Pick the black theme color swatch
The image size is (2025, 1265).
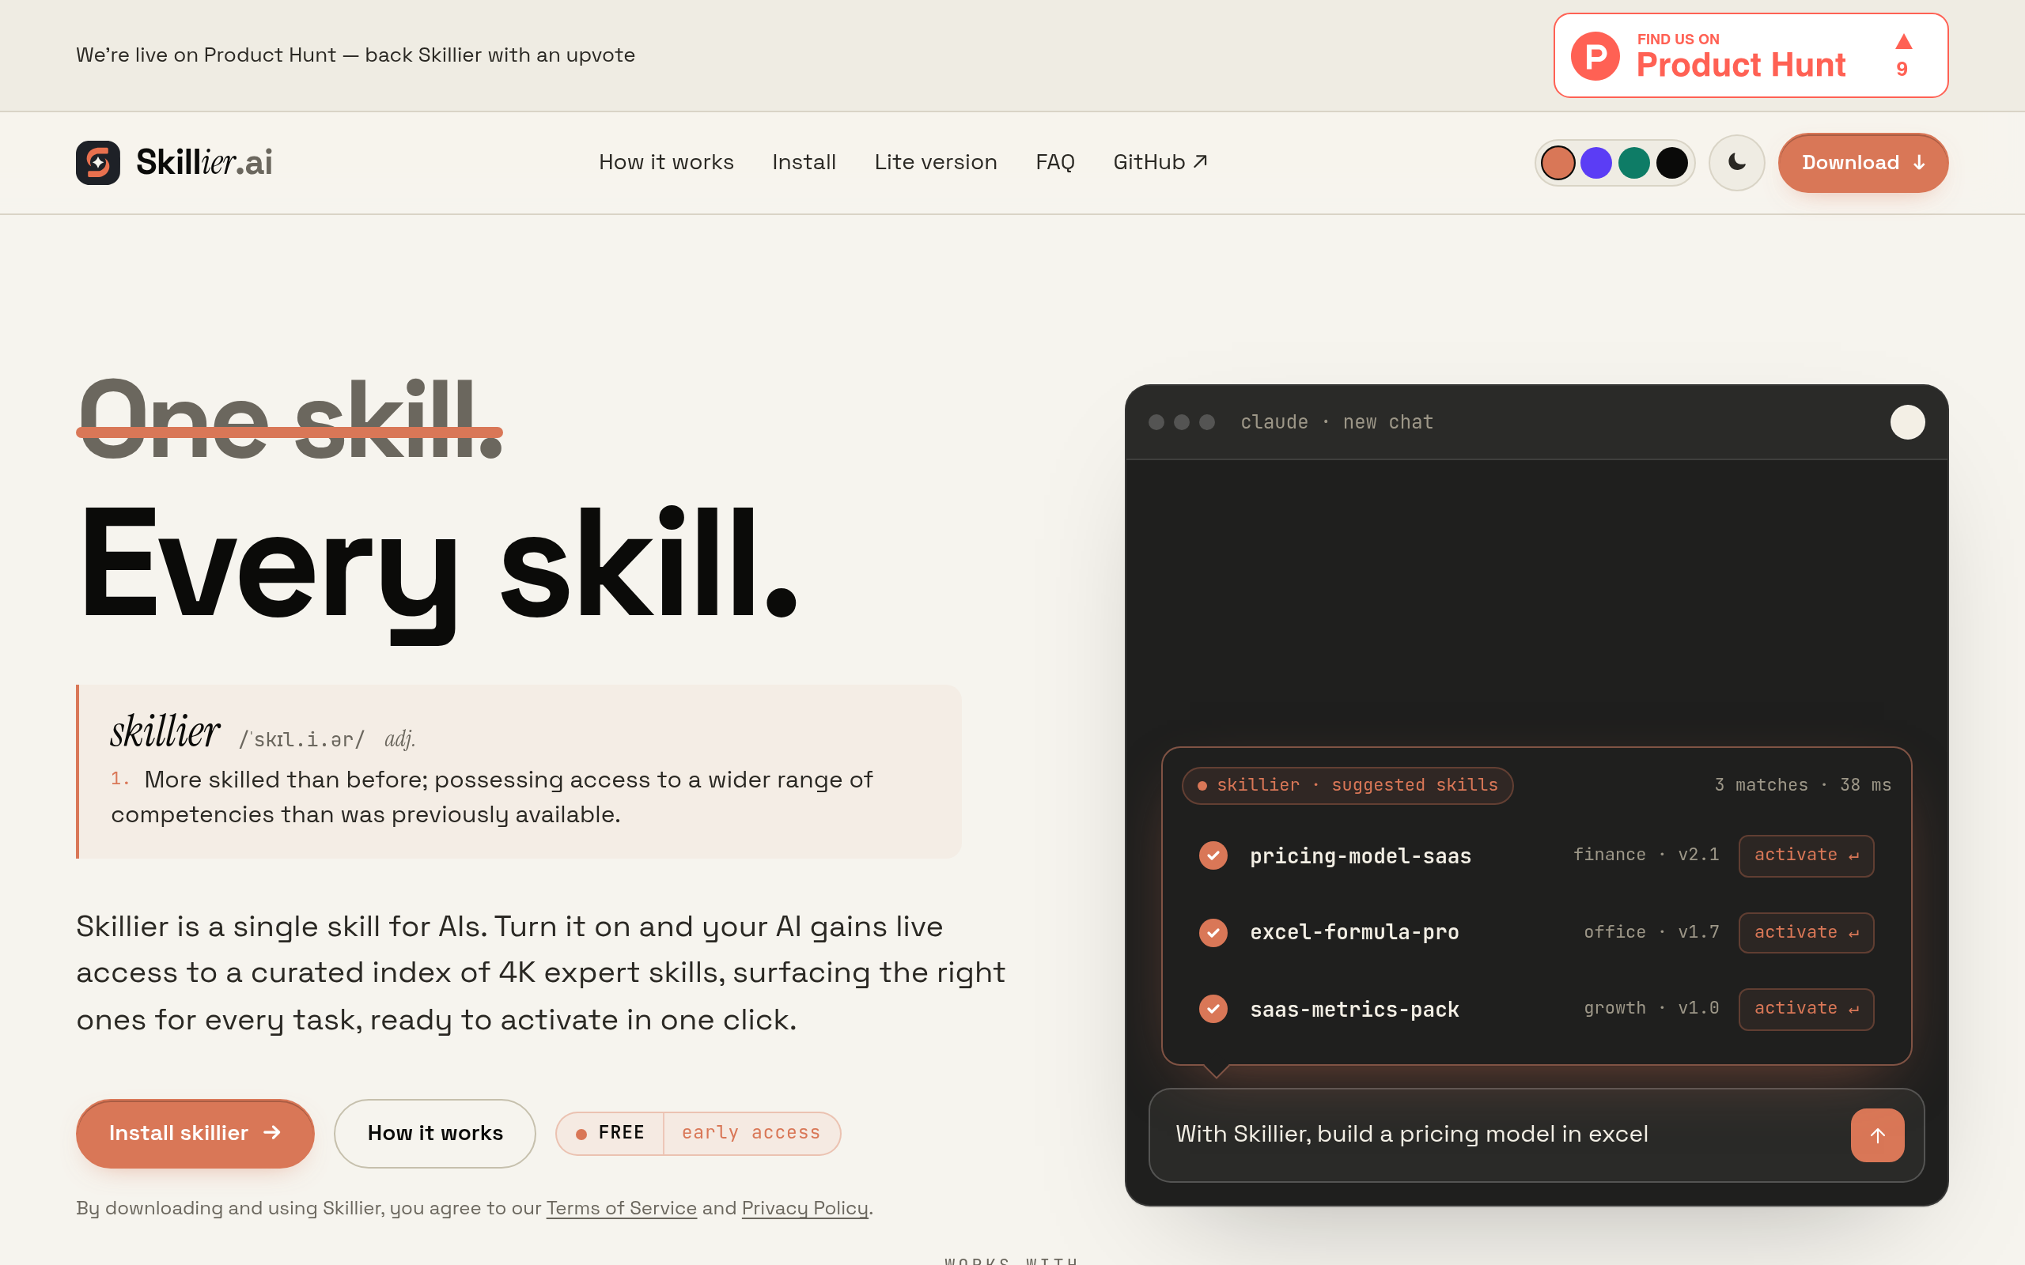click(1672, 162)
